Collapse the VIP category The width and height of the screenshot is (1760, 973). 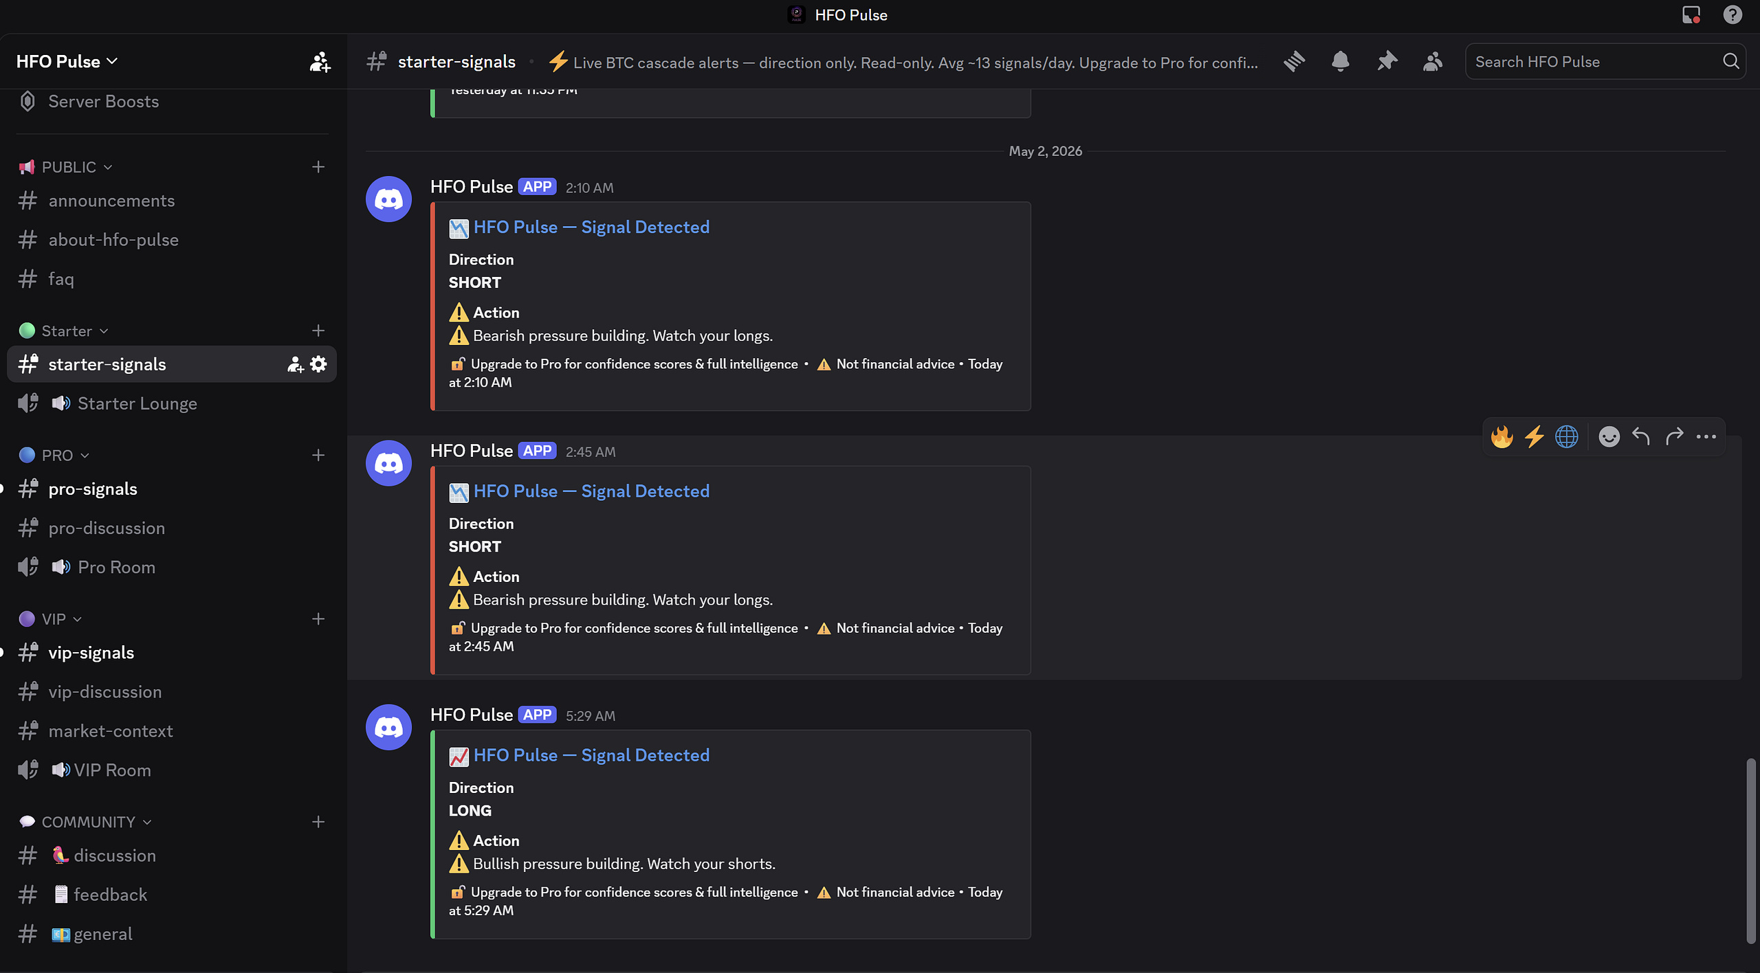point(52,619)
